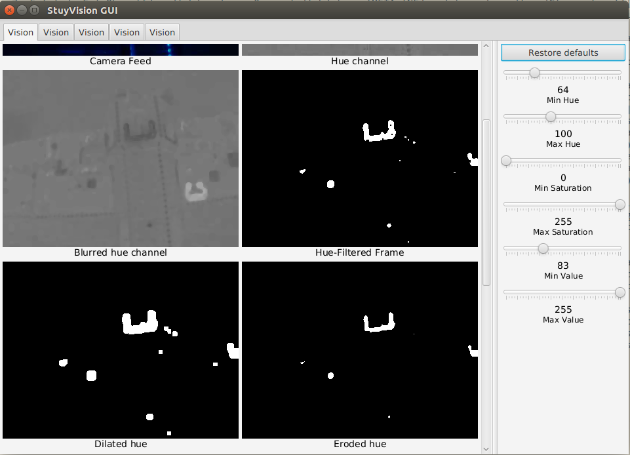Click the vertical scrollbar thumb

coord(486,203)
